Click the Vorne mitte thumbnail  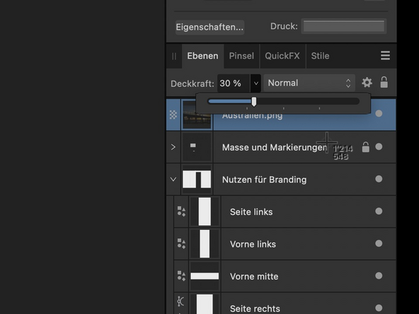point(205,277)
